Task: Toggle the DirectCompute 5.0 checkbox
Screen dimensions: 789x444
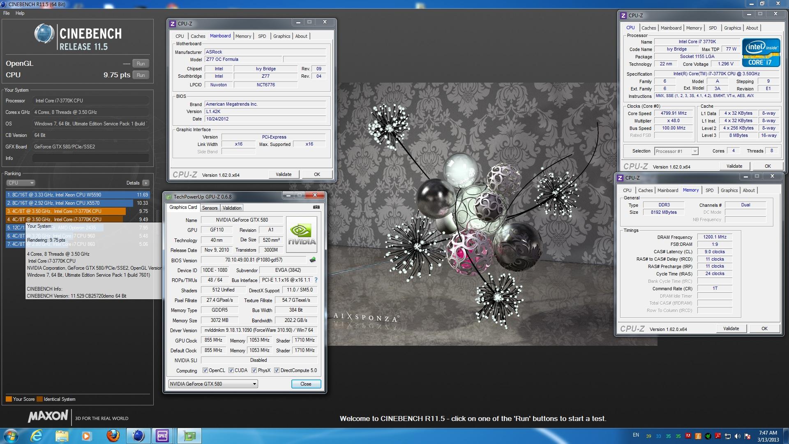Action: [x=277, y=370]
